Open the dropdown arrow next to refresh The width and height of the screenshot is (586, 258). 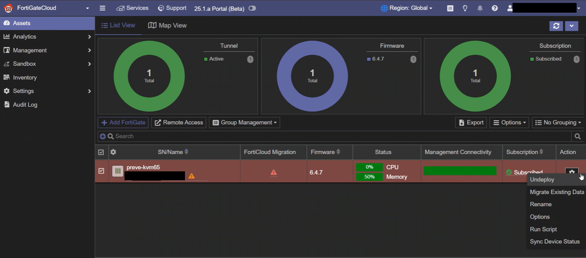click(572, 26)
